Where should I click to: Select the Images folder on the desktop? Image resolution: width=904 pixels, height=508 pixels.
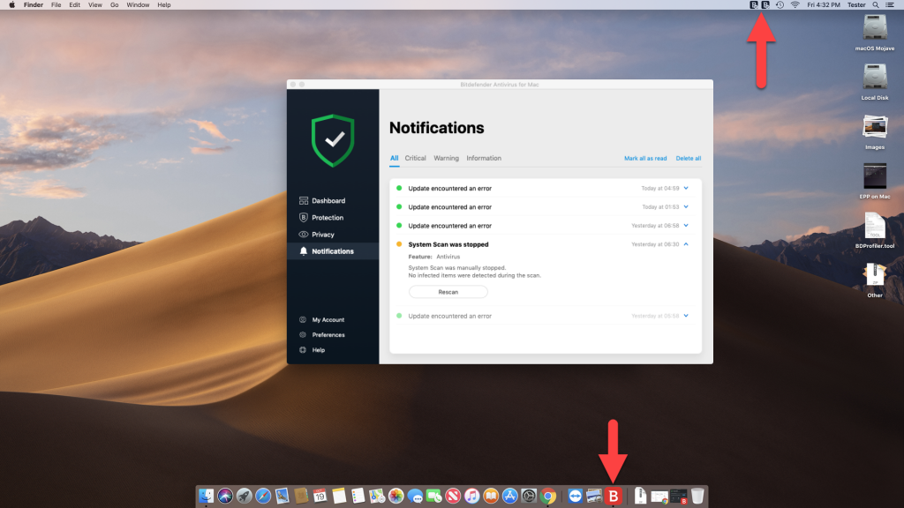pos(875,131)
